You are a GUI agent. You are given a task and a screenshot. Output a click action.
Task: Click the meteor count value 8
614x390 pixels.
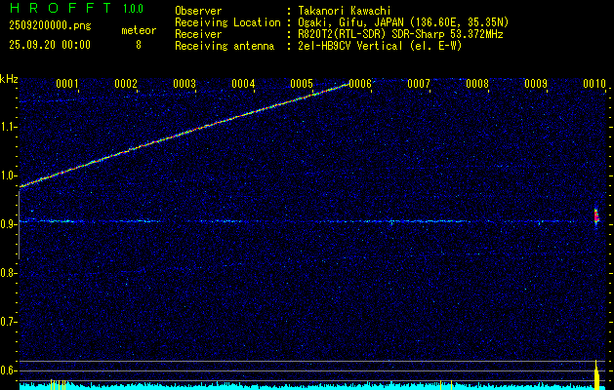(138, 45)
